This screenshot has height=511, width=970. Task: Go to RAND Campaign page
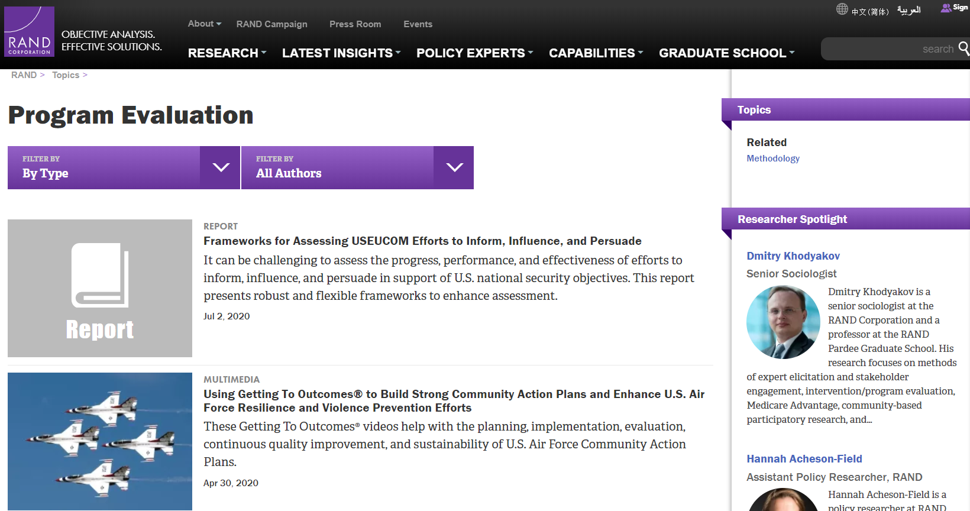(x=272, y=24)
